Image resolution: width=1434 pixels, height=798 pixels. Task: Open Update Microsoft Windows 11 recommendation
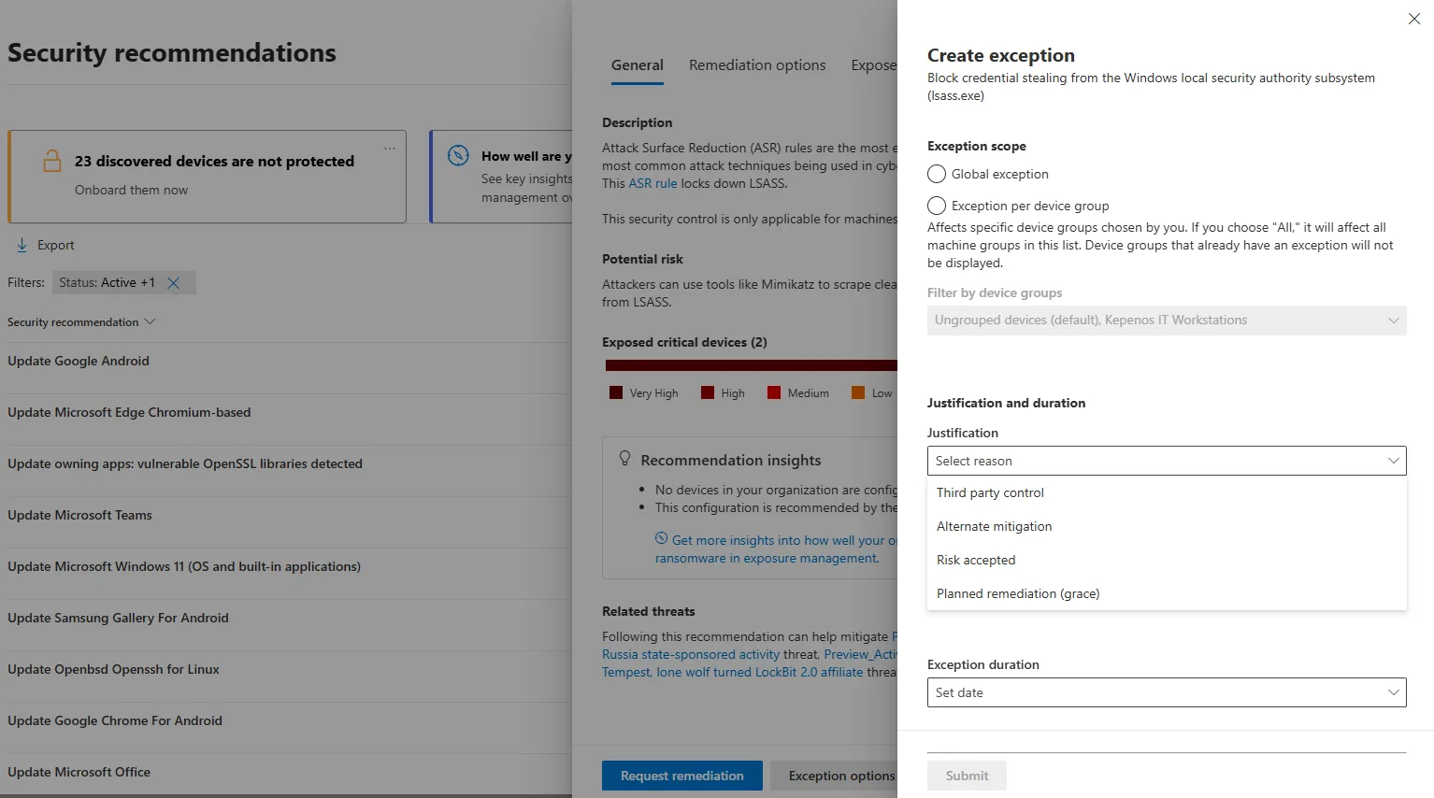click(x=184, y=566)
